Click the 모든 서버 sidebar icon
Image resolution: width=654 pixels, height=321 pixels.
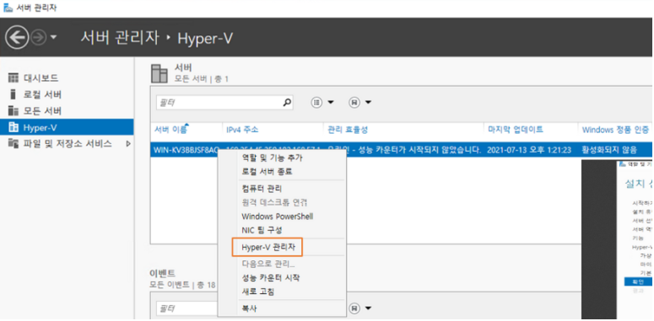14,111
